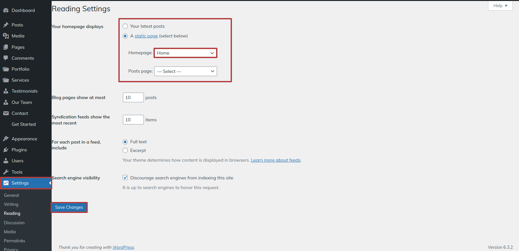The image size is (519, 251).
Task: Choose the Excerpt feed radio option
Action: [x=125, y=150]
